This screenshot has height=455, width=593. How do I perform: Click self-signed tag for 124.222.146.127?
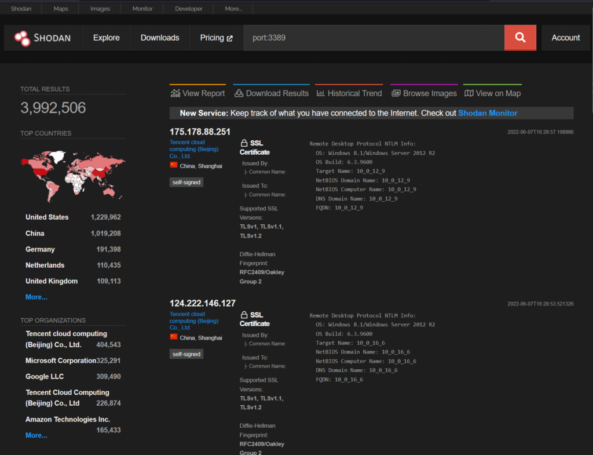coord(186,354)
